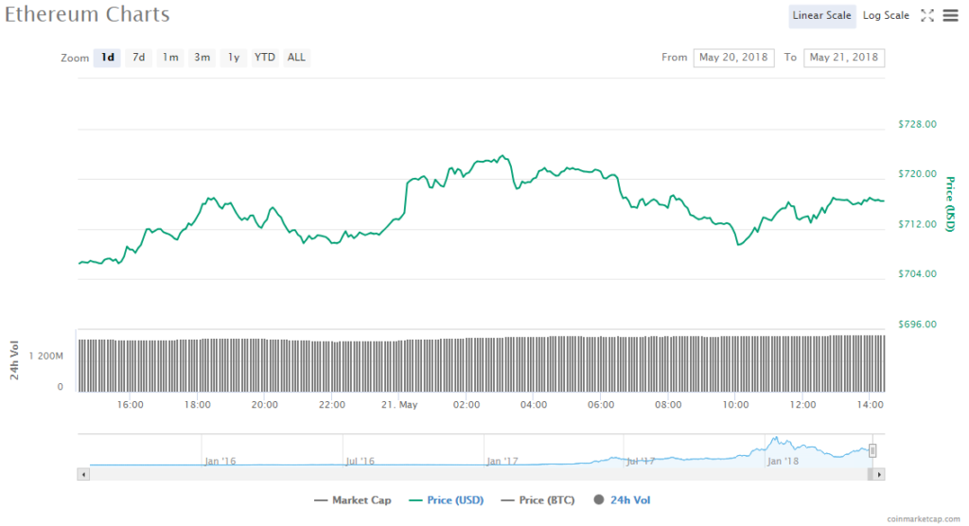Edit the To date field
The height and width of the screenshot is (526, 969).
coord(843,58)
